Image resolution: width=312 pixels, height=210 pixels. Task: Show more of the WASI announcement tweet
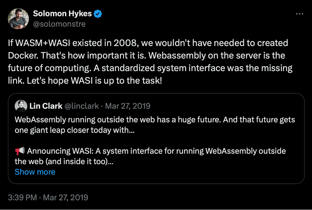click(x=35, y=172)
